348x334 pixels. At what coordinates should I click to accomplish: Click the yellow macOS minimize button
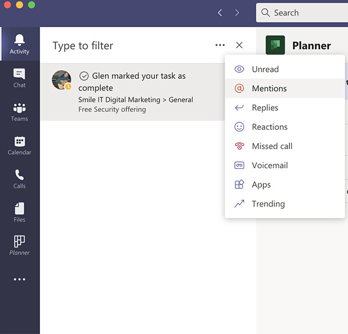(x=20, y=5)
